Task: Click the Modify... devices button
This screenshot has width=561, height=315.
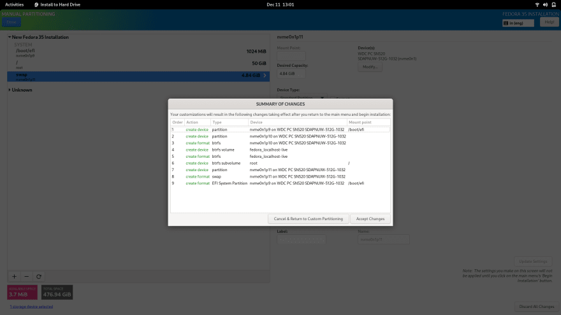Action: [x=370, y=67]
